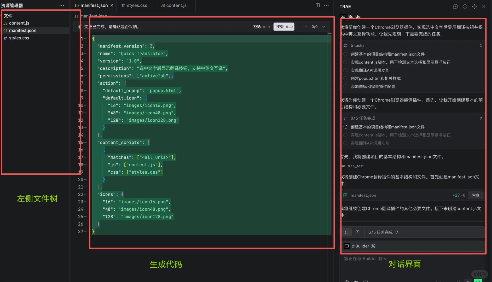Click the changed files view icon
Image resolution: width=492 pixels, height=282 pixels.
(357, 232)
